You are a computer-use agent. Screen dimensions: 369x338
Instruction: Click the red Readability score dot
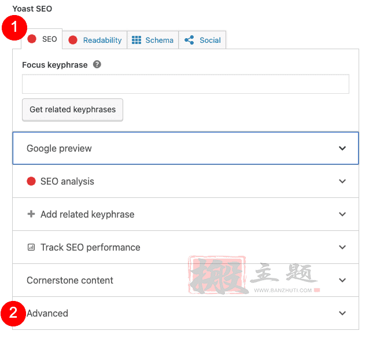coord(73,40)
